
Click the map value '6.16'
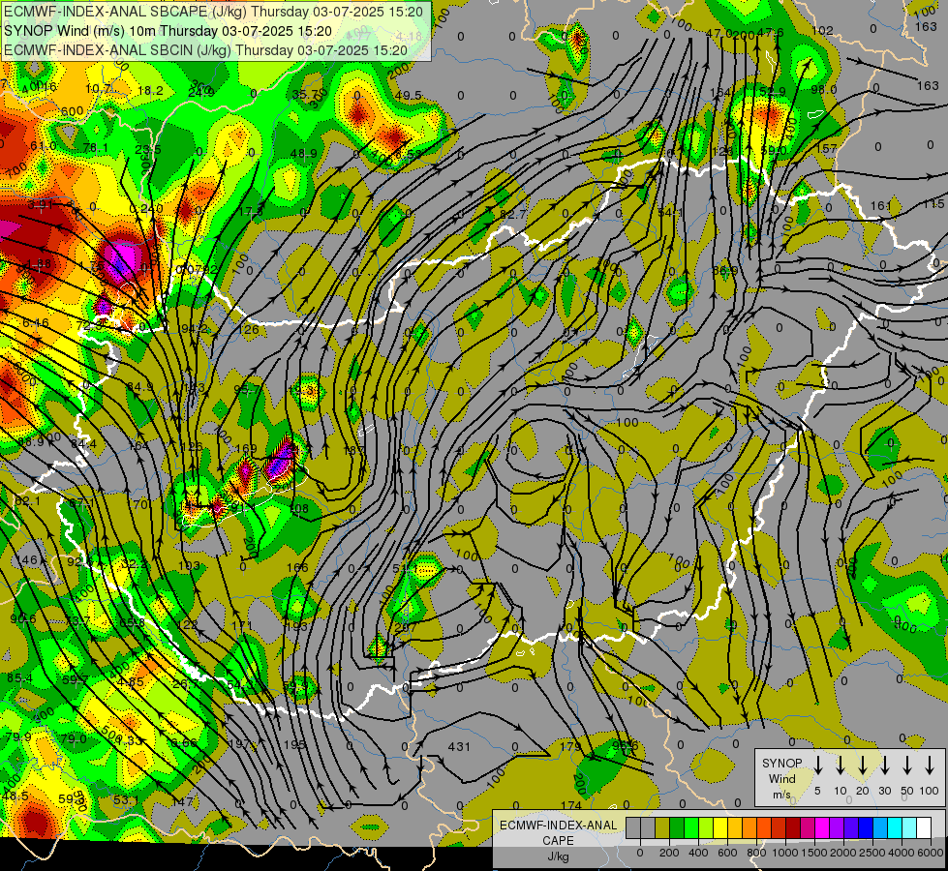click(x=36, y=323)
